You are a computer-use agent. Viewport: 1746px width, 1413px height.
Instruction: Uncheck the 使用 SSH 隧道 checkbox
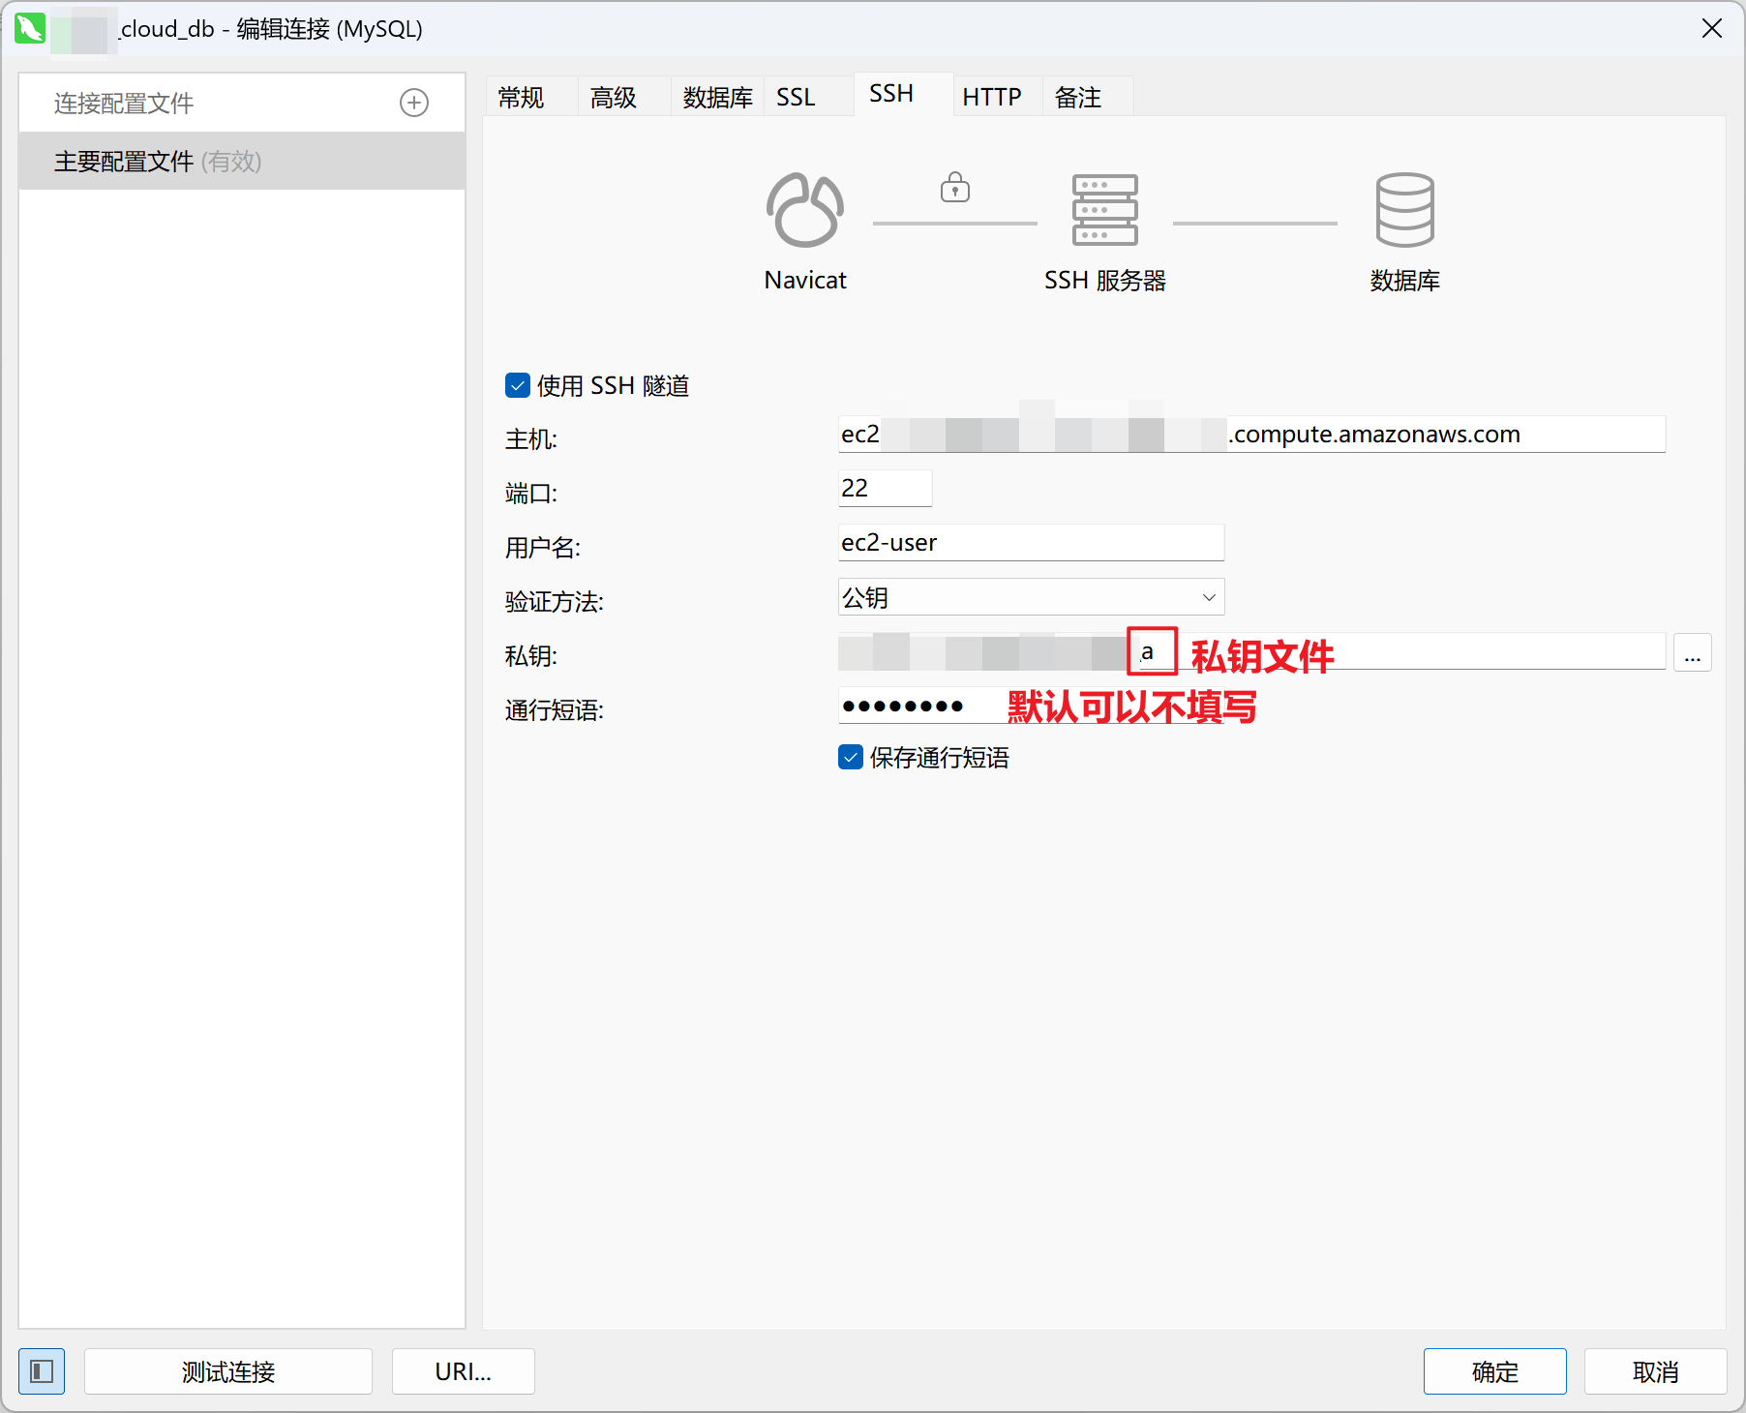point(518,386)
